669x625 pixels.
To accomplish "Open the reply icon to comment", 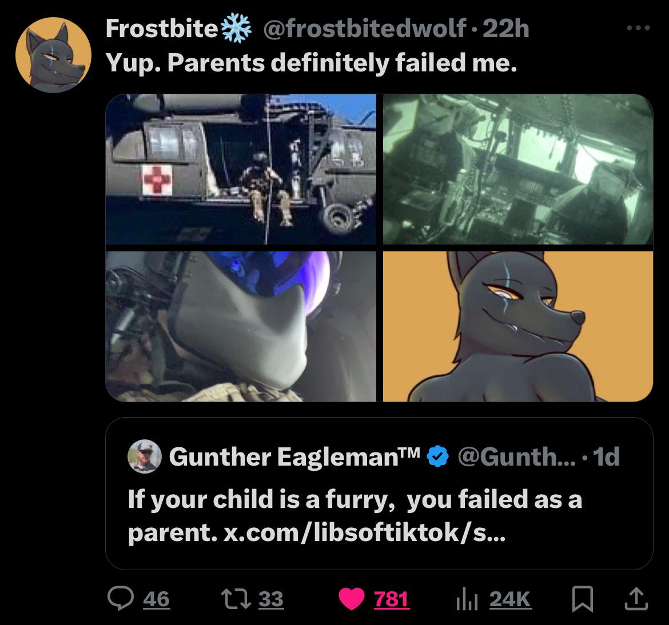I will point(121,599).
